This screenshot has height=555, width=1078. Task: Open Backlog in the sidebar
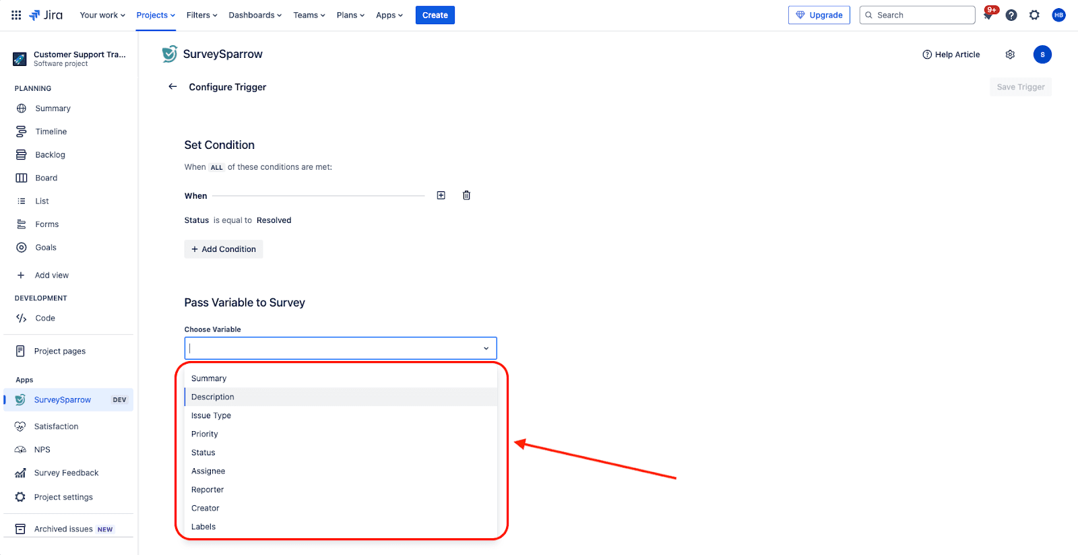click(x=50, y=155)
